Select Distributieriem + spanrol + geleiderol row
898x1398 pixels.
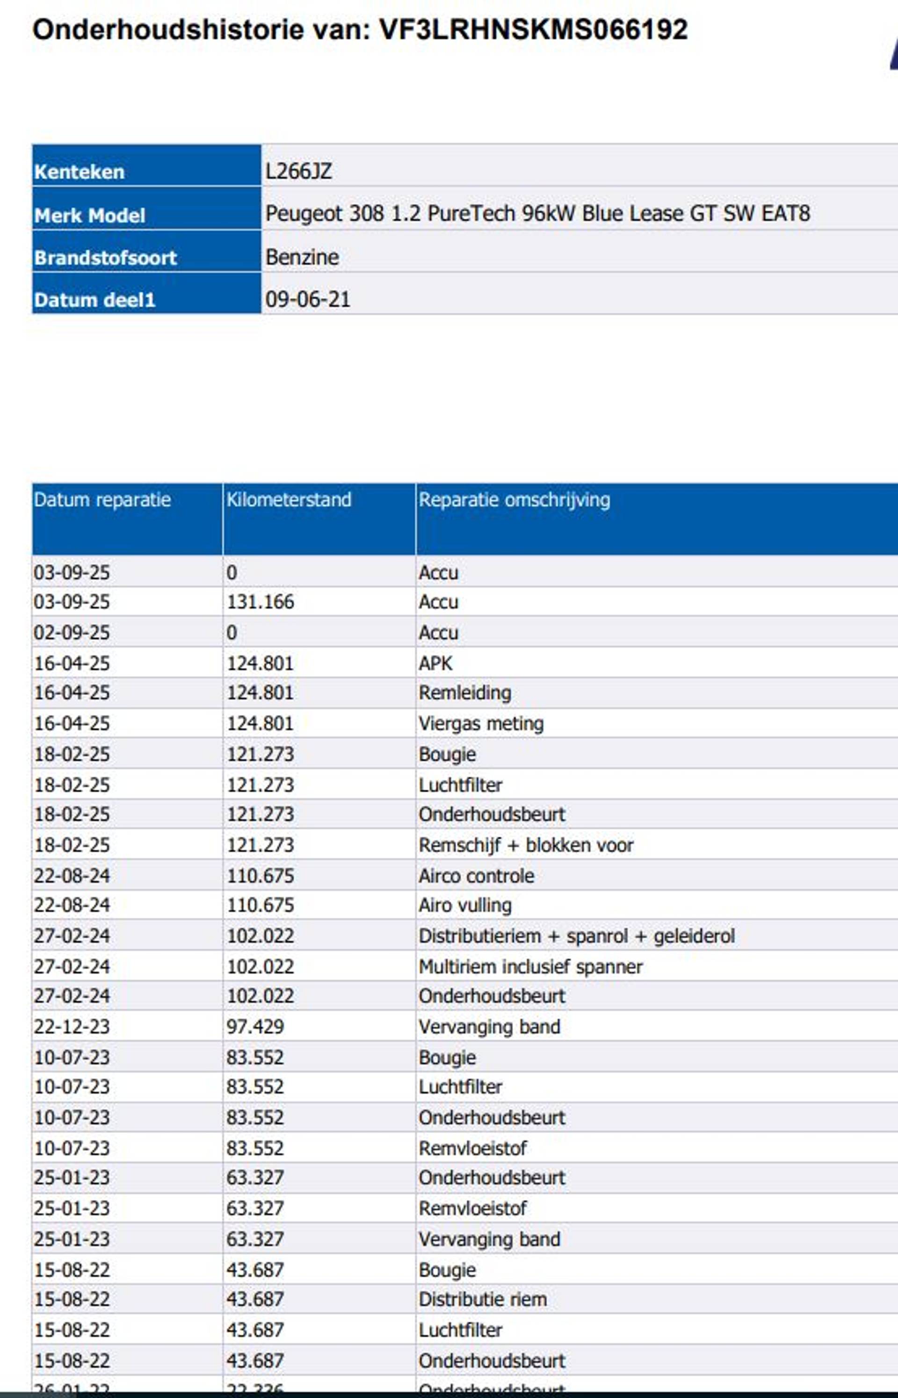point(576,937)
